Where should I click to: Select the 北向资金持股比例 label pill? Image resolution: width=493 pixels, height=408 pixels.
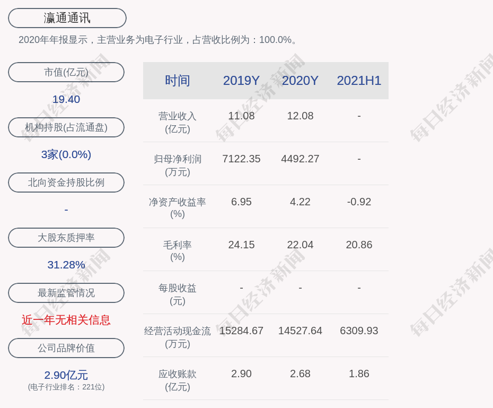tap(66, 183)
